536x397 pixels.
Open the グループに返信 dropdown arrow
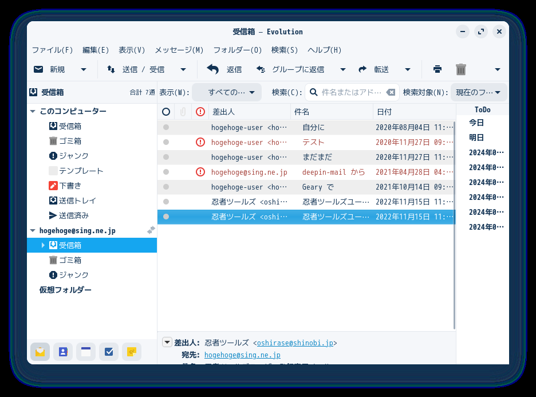click(x=343, y=70)
